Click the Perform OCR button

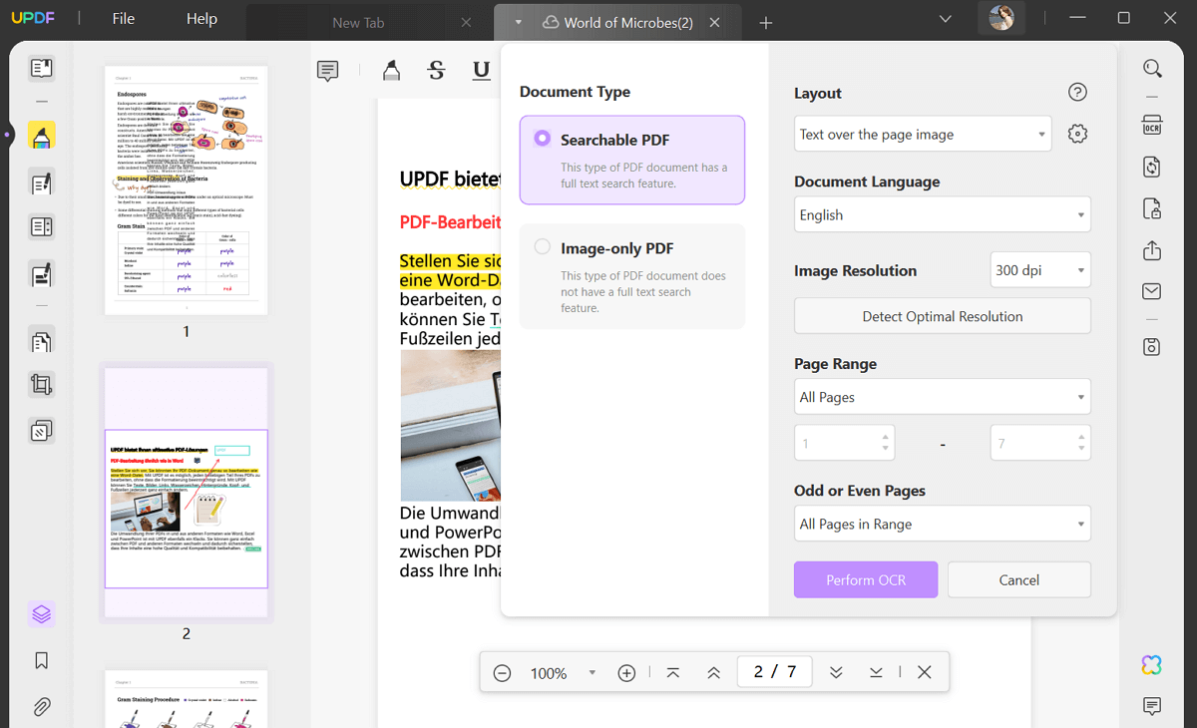[x=866, y=579]
